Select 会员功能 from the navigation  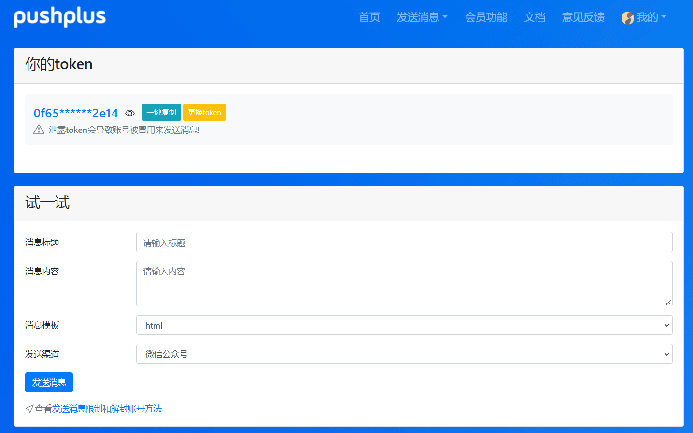coord(486,17)
